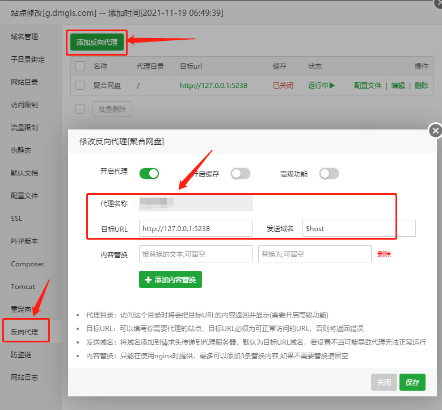Save the proxy with 保存 button
The width and height of the screenshot is (442, 410).
(x=412, y=383)
